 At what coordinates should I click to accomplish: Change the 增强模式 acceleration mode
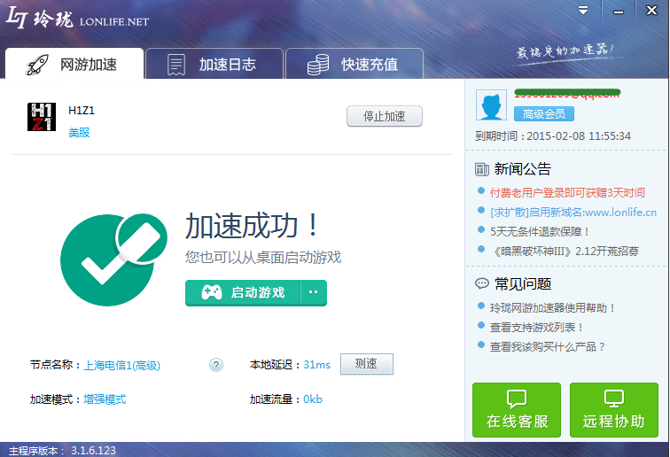tap(105, 399)
